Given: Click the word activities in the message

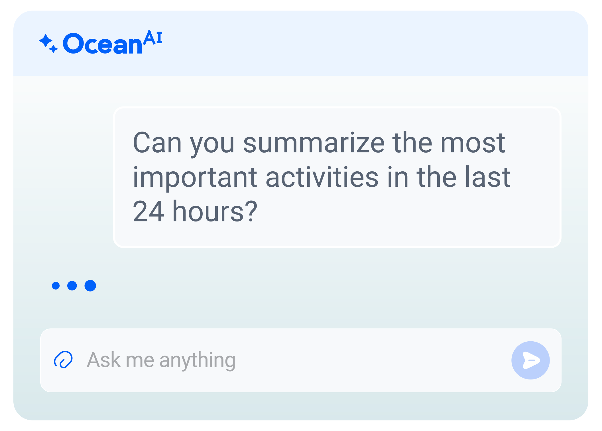Looking at the screenshot, I should (322, 178).
